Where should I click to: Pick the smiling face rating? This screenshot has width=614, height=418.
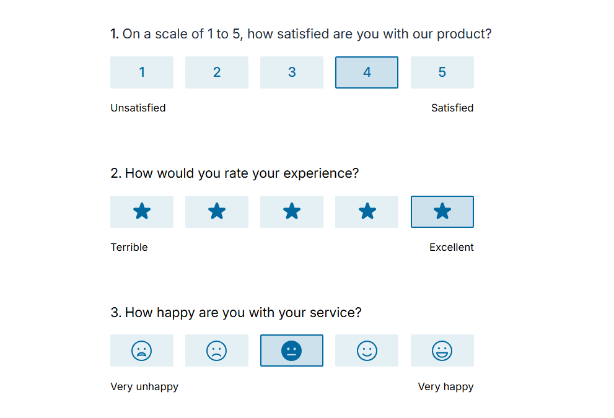point(367,351)
